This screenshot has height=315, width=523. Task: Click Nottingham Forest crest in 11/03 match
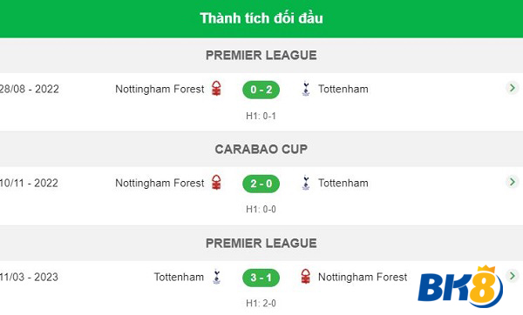305,277
